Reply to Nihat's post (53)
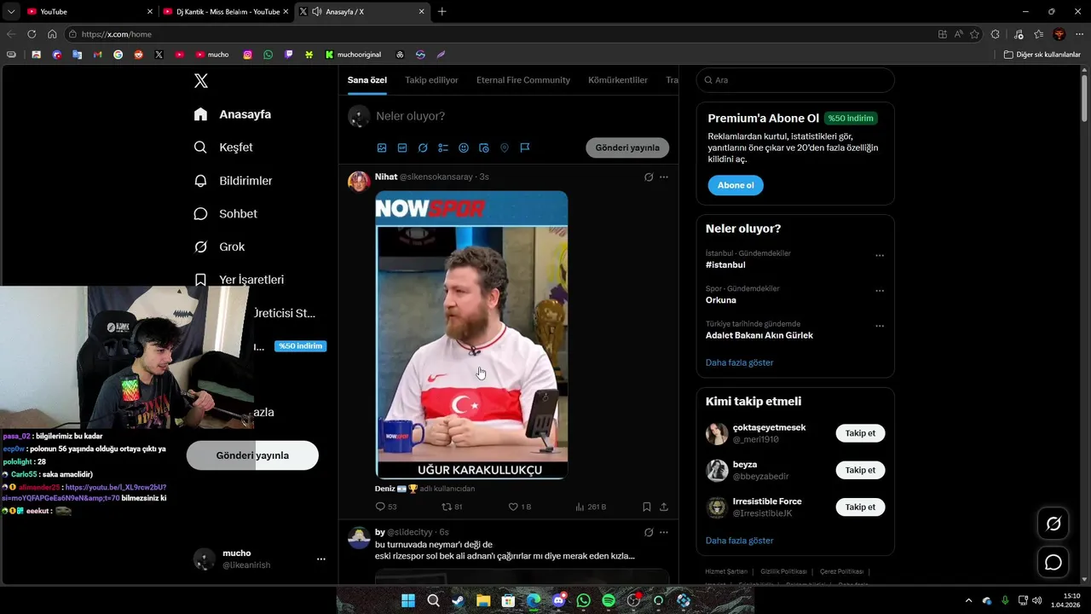1091x614 pixels. pos(386,507)
